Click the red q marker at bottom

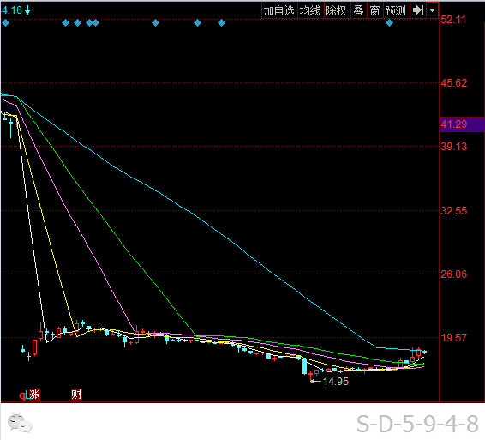pos(22,395)
